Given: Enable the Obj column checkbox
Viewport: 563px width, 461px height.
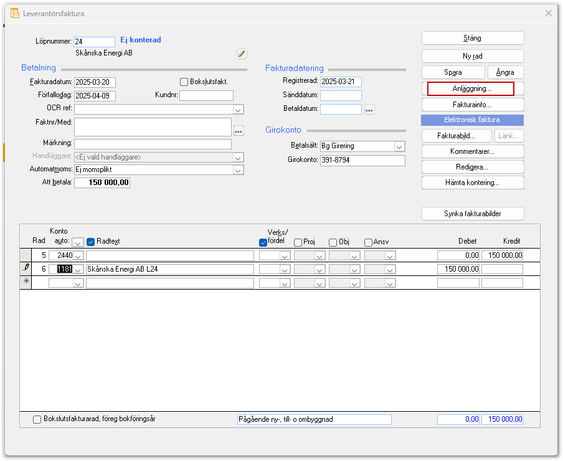Looking at the screenshot, I should coord(333,243).
